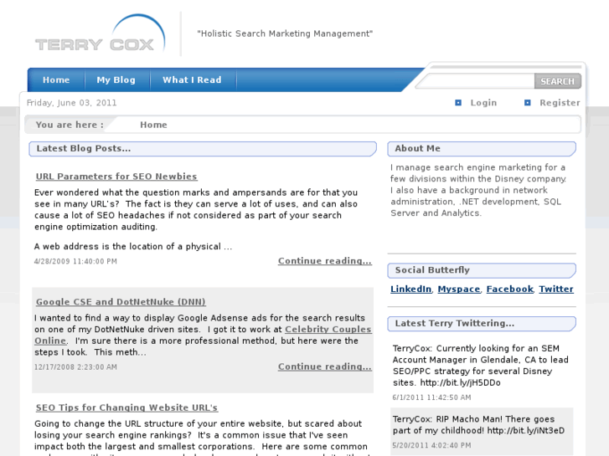Click the icon beside Register
The height and width of the screenshot is (456, 609).
click(528, 103)
